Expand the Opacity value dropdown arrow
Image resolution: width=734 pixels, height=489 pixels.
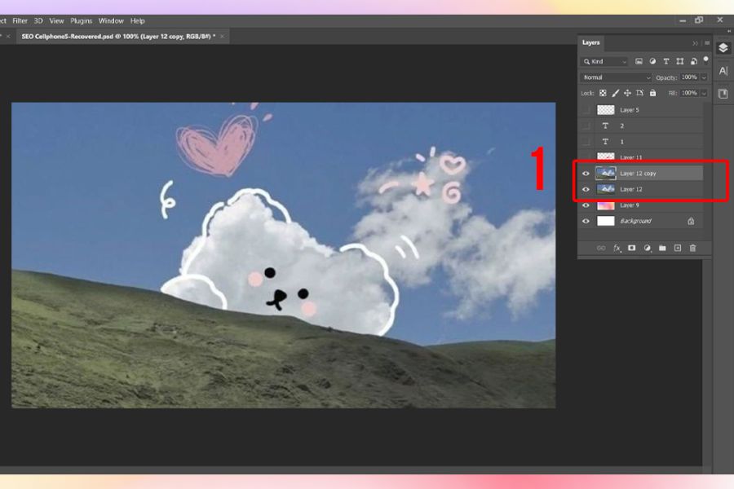click(704, 77)
